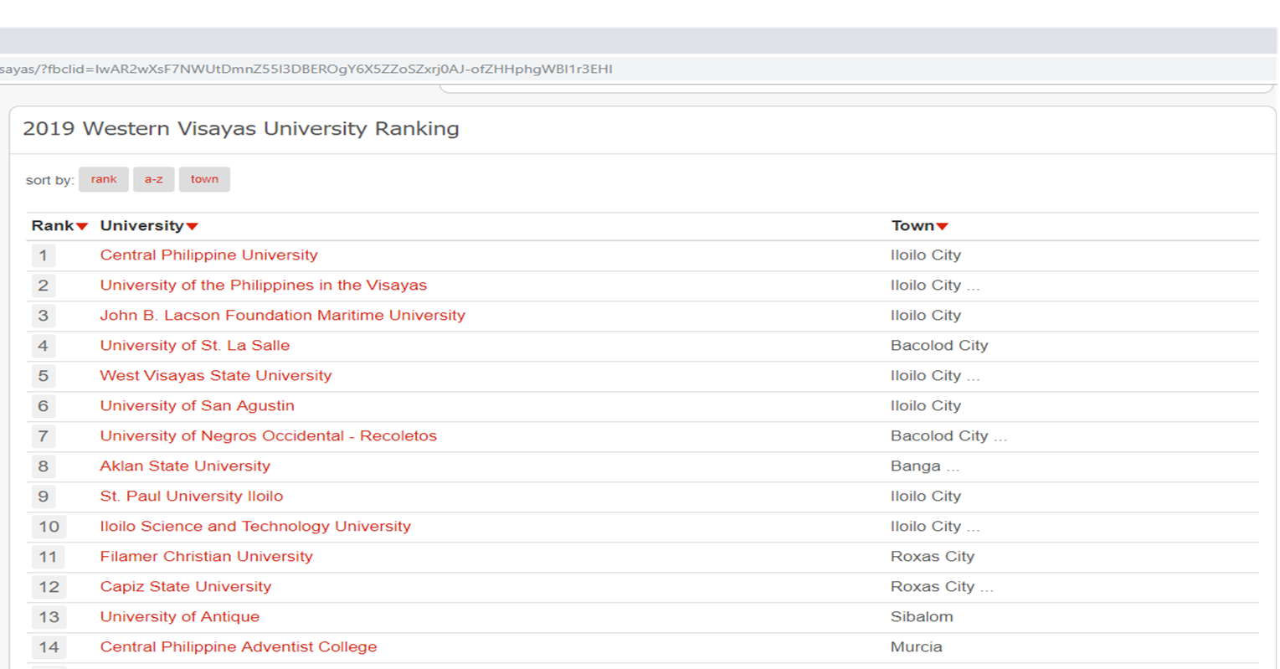Click Iloilo City town in San Agustin row
Screen dimensions: 1280x669
(x=926, y=406)
